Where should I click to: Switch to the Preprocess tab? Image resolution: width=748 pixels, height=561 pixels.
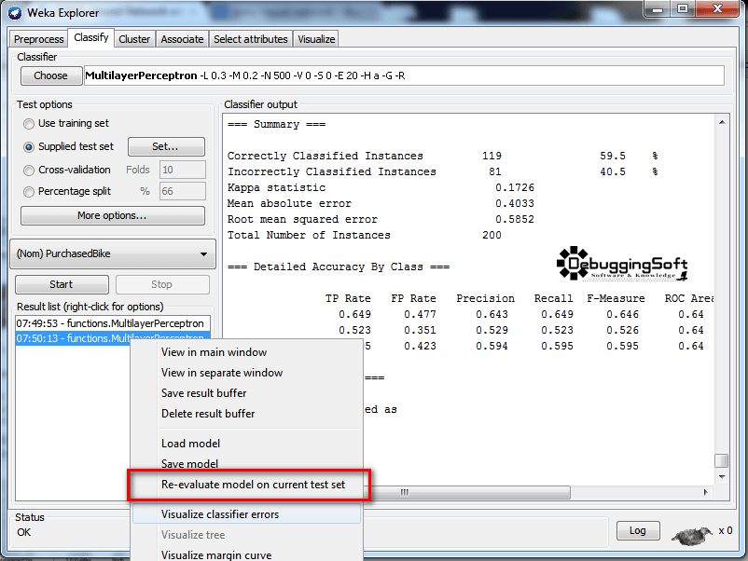38,39
